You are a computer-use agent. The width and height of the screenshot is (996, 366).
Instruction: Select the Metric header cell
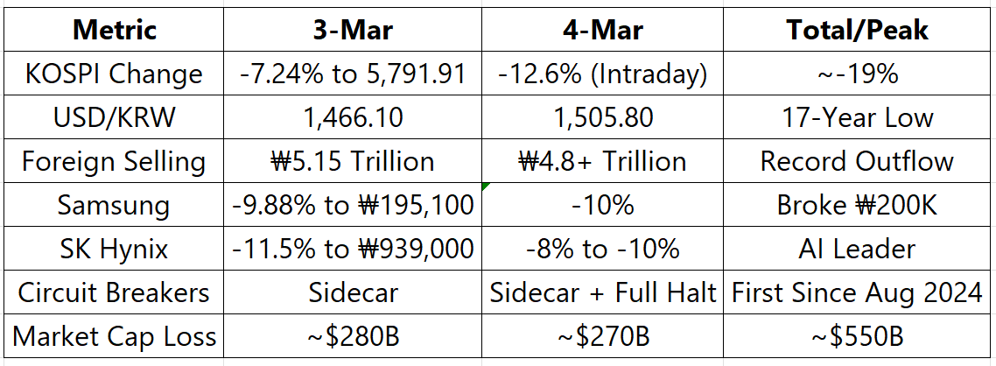tap(114, 30)
